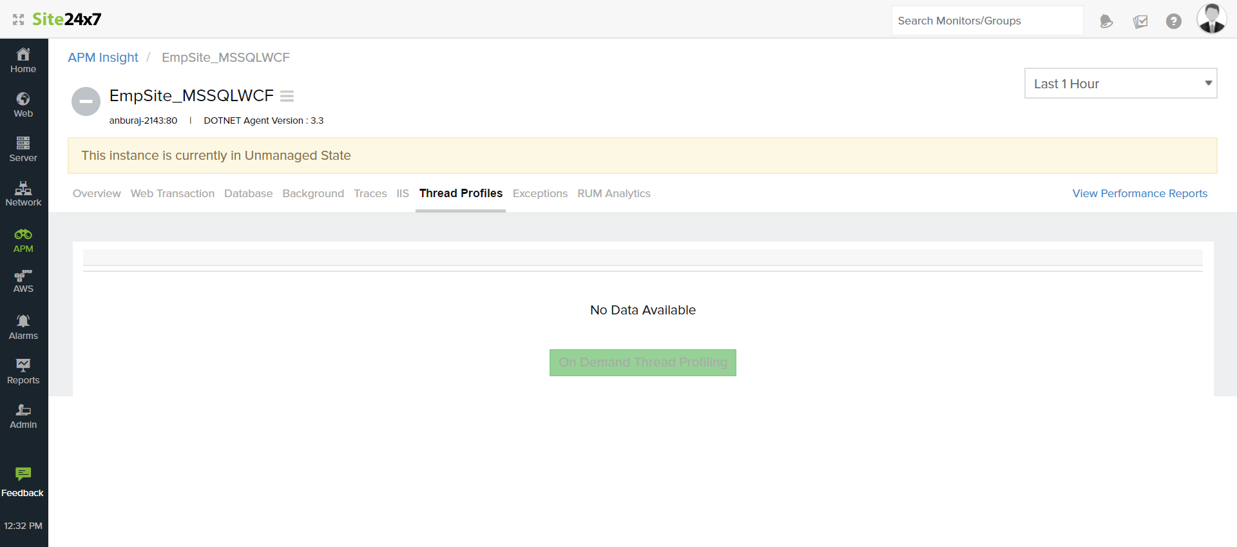Viewport: 1237px width, 547px height.
Task: Click the Feedback chat icon
Action: pos(23,475)
